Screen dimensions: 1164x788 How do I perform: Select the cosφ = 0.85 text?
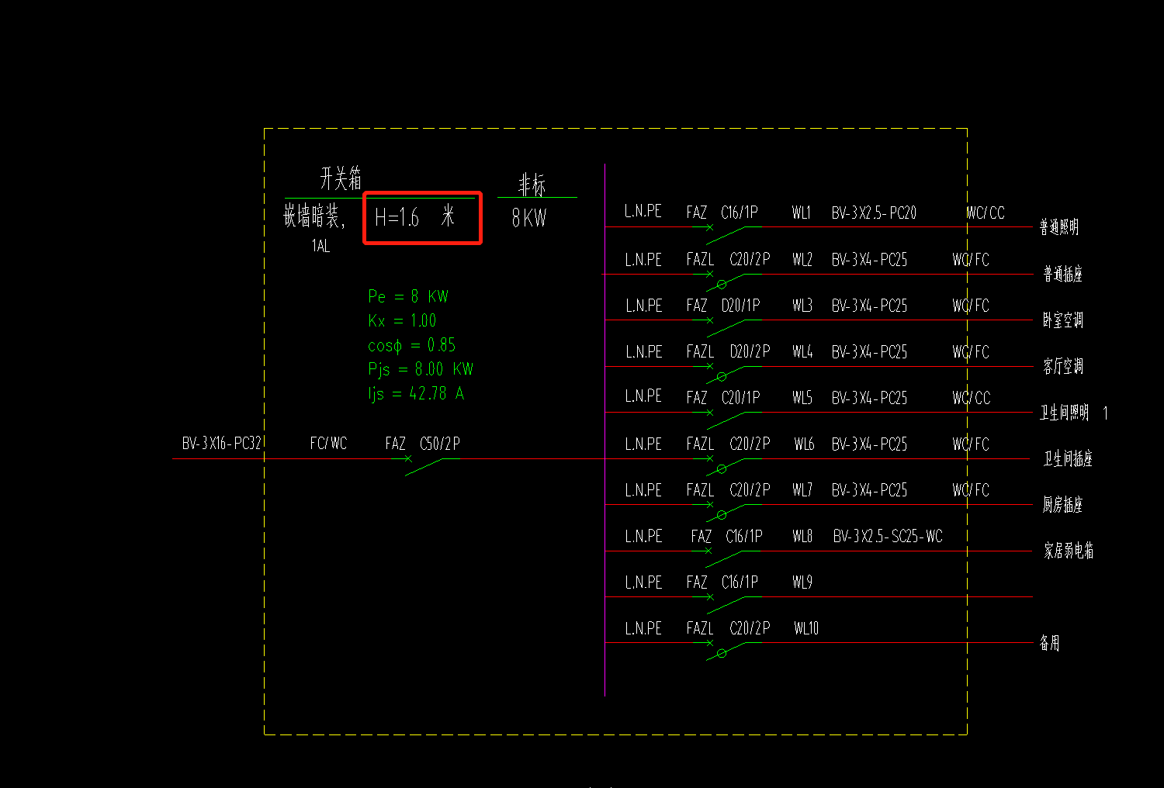point(412,345)
